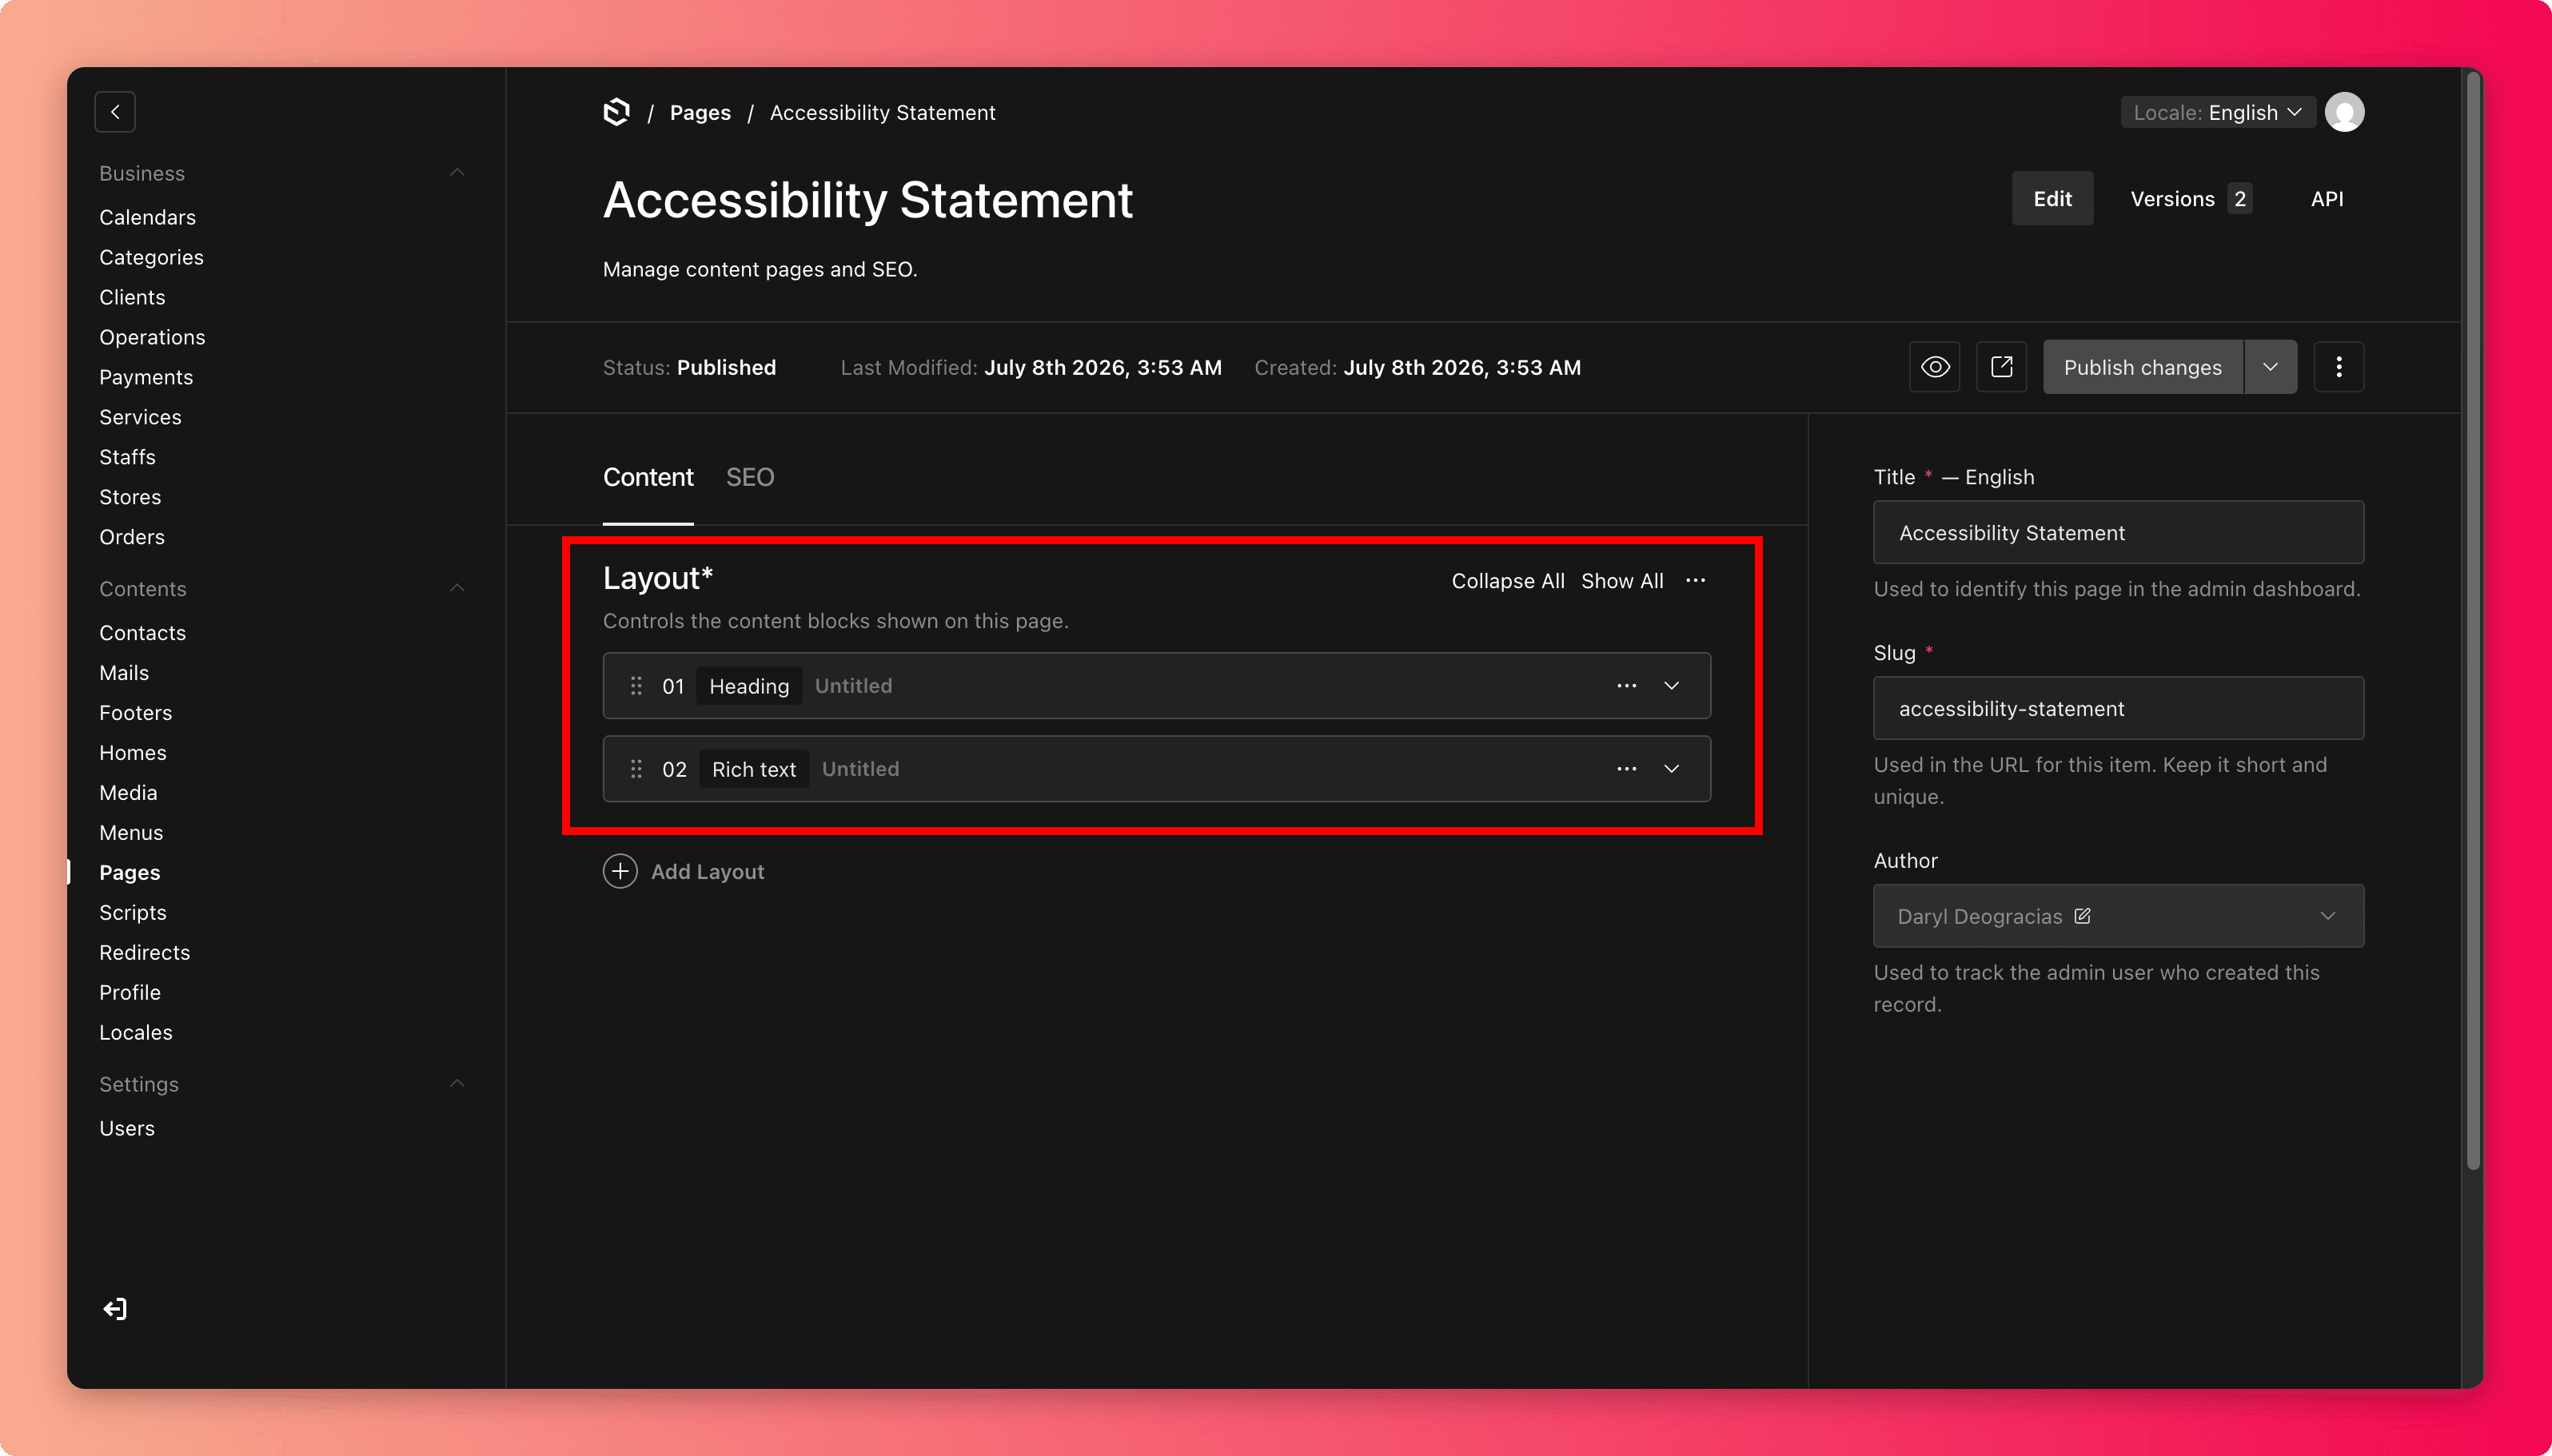This screenshot has width=2552, height=1456.
Task: Open Users in the sidebar
Action: (127, 1129)
